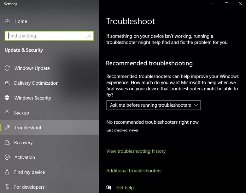Click No recommended troubleshooters right now text
246x193 pixels.
coord(153,122)
